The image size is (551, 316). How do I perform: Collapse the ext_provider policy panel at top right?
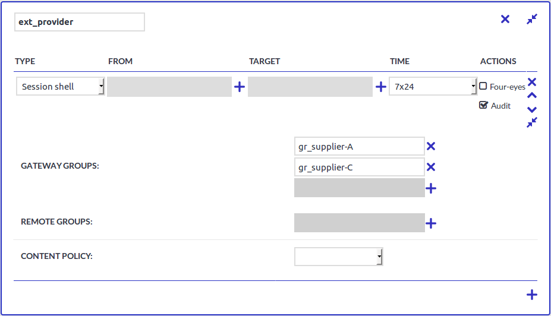point(532,19)
